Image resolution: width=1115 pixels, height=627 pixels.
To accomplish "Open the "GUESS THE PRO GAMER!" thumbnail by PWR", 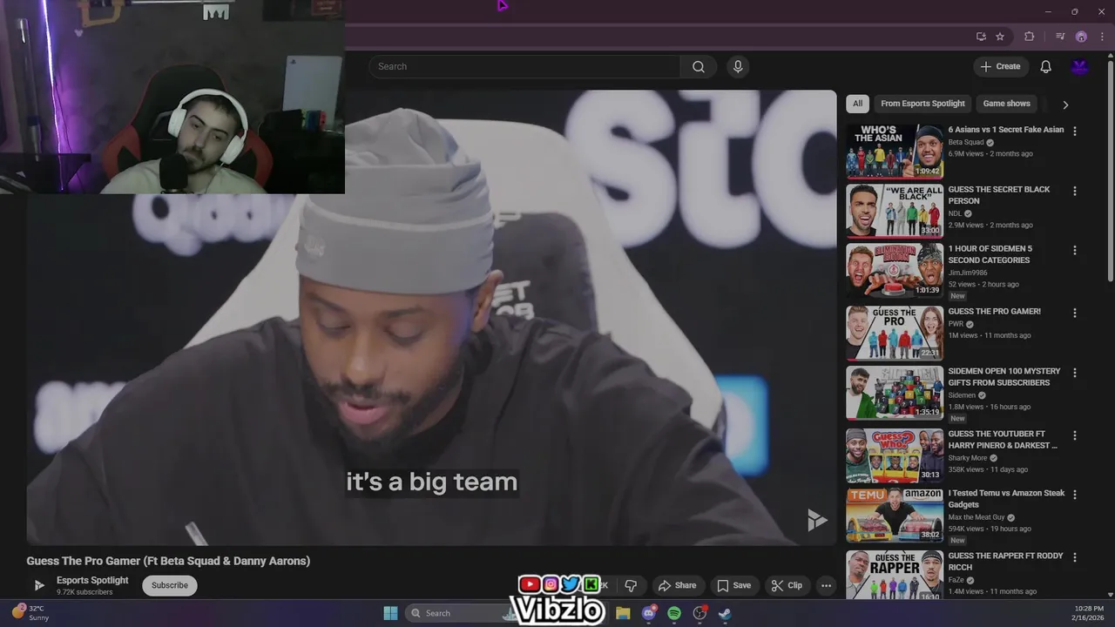I will point(895,333).
